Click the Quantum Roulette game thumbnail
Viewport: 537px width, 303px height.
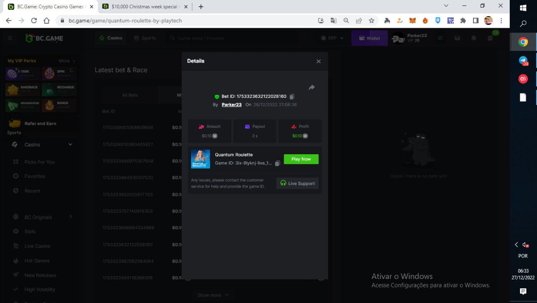click(x=200, y=159)
